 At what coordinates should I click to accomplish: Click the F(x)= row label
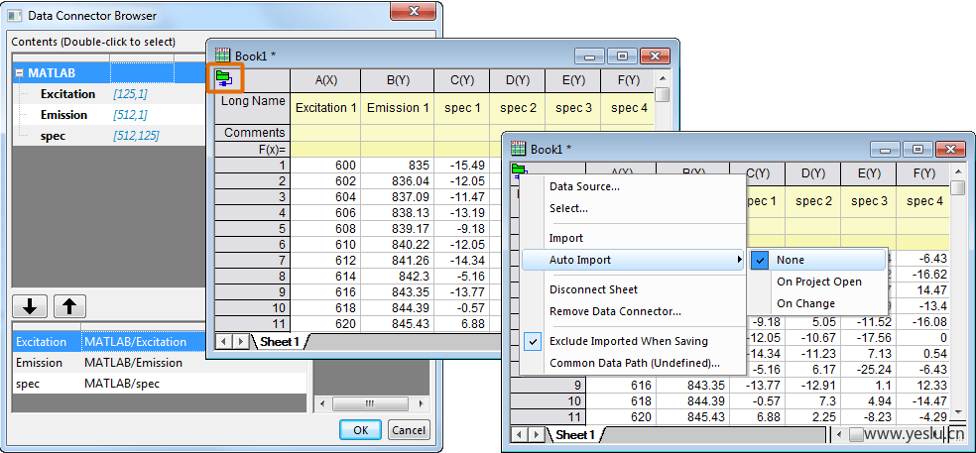pos(253,150)
